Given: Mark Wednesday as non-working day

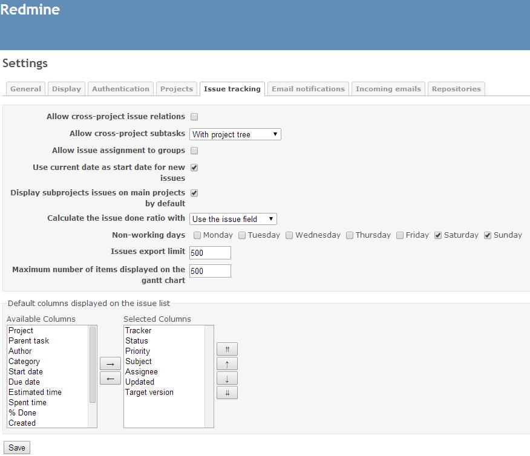Looking at the screenshot, I should [289, 235].
